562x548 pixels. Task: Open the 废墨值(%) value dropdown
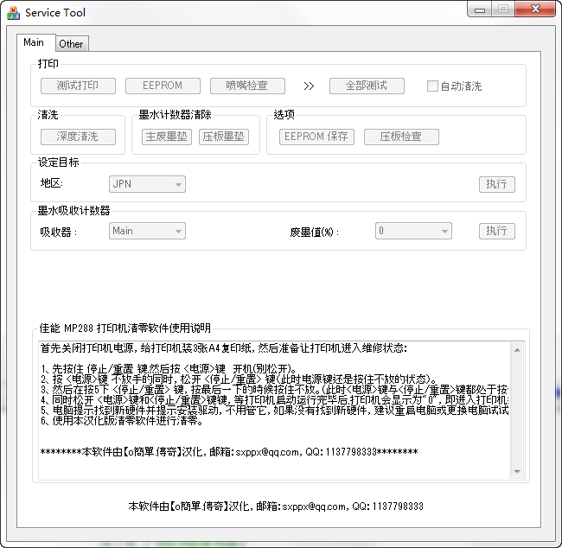[412, 231]
